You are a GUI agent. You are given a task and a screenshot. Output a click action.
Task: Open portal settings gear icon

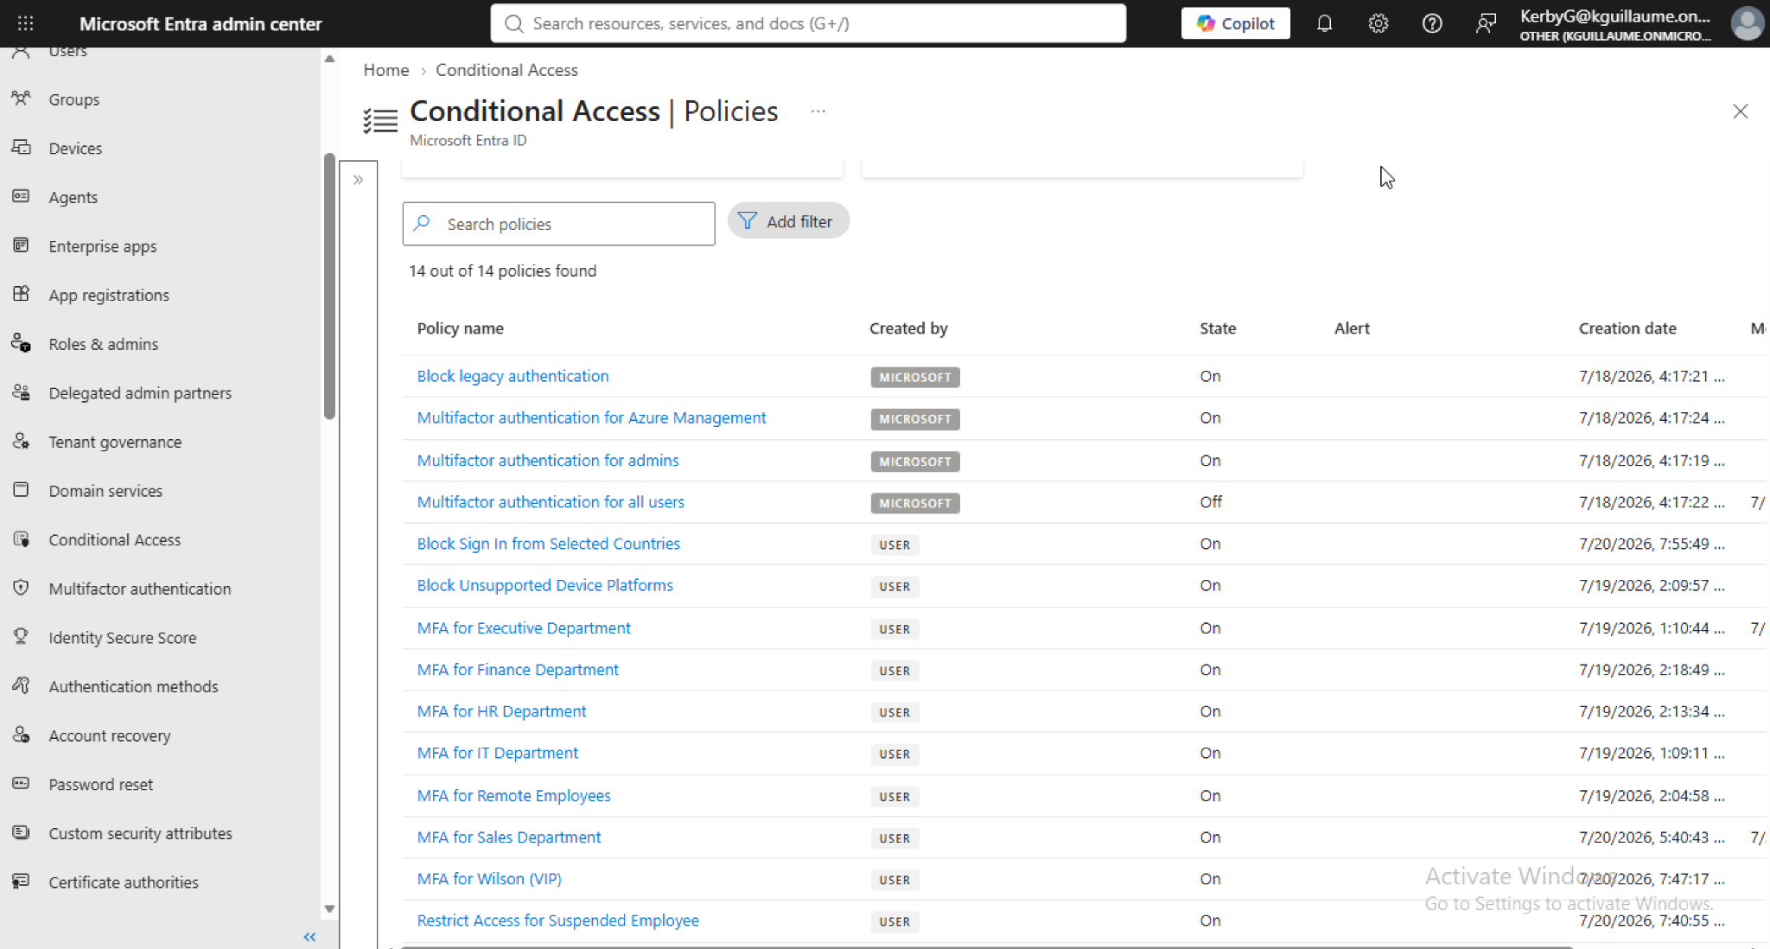tap(1378, 23)
